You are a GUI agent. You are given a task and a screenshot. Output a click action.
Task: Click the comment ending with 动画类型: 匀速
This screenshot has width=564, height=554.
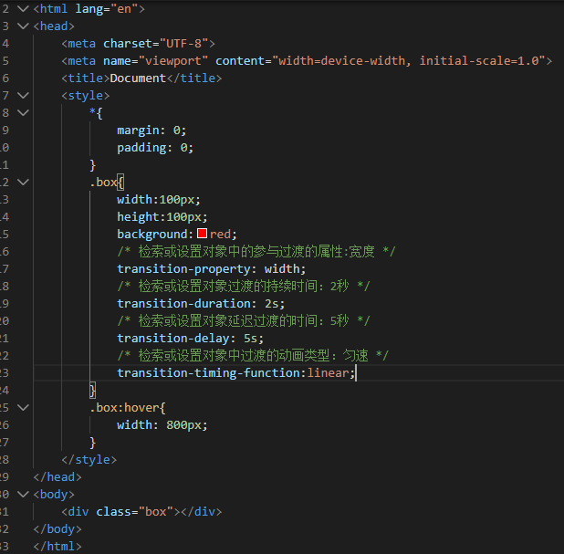(x=253, y=355)
